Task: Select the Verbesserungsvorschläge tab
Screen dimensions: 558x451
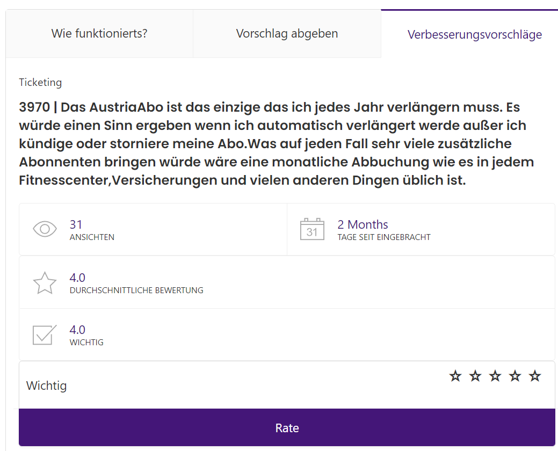Action: [x=474, y=34]
